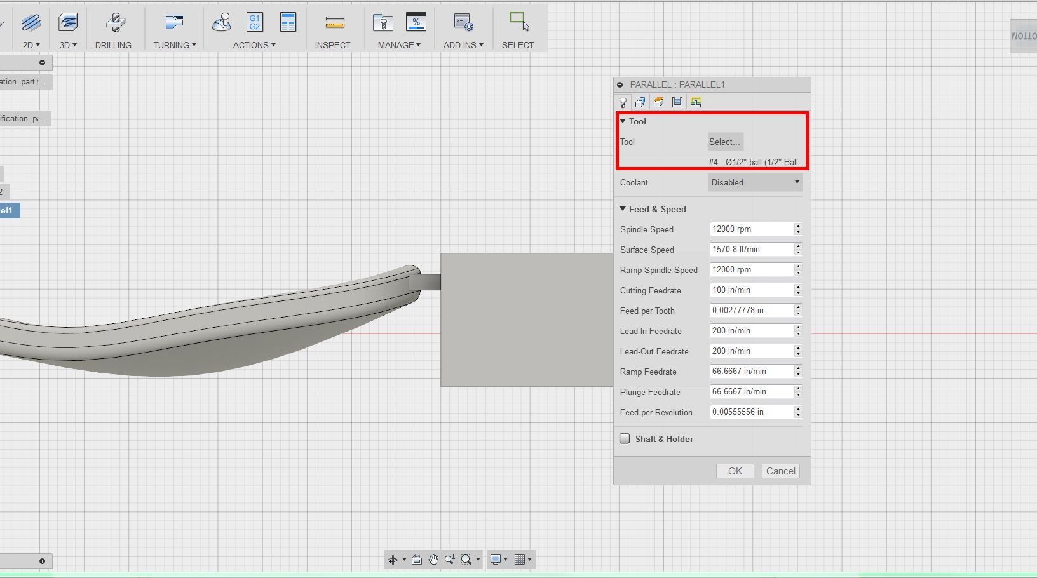Collapse the Feed & Speed section
Image resolution: width=1037 pixels, height=578 pixels.
click(x=623, y=209)
